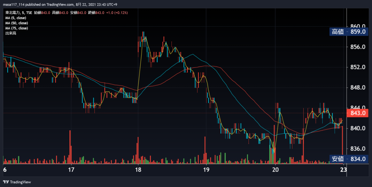Click the TradingView logo at bottom left
The width and height of the screenshot is (372, 187).
[17, 182]
